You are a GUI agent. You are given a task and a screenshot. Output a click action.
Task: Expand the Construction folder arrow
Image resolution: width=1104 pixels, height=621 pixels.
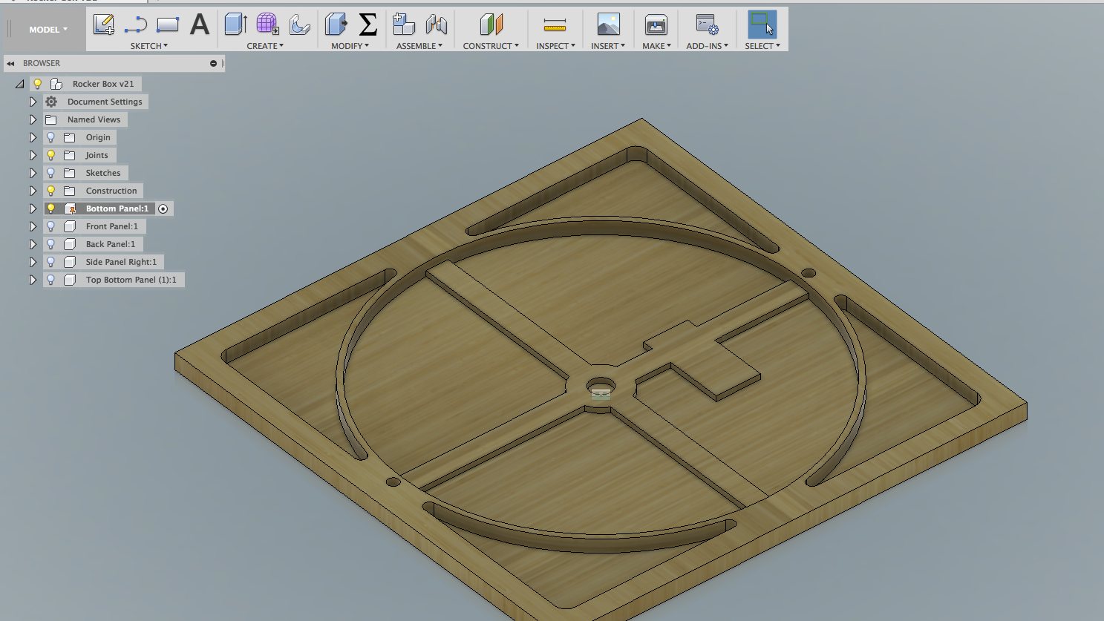[33, 191]
